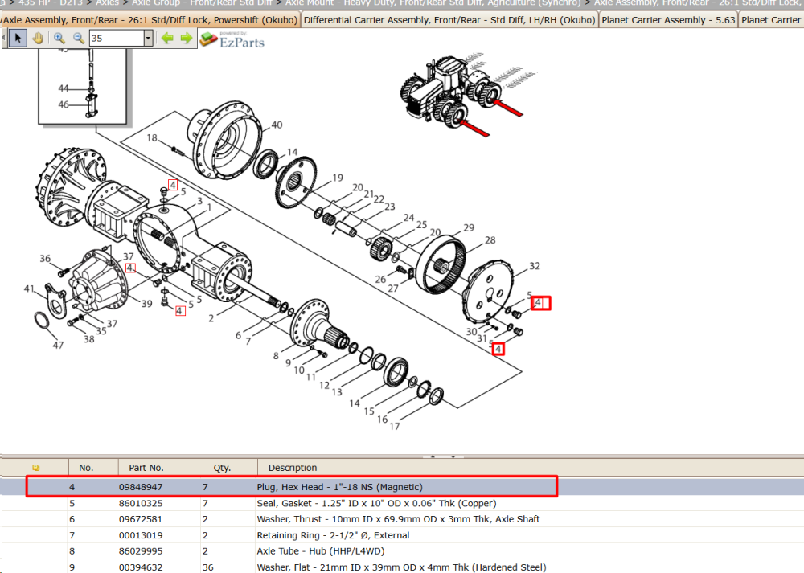The height and width of the screenshot is (573, 804).
Task: Click callout 11 on the diagram
Action: click(310, 377)
